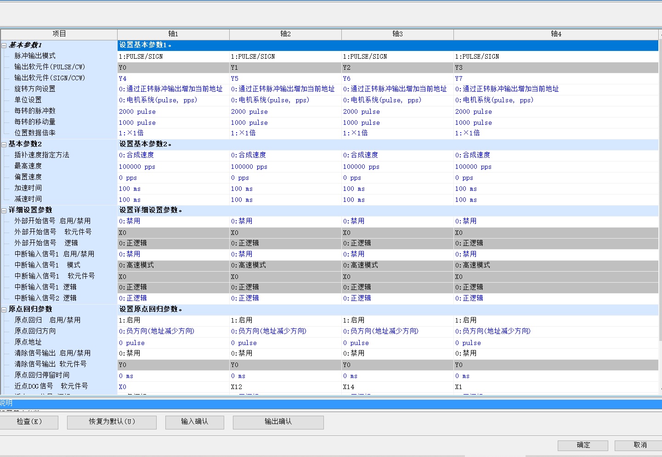Click the 输入确认 button
662x457 pixels.
[x=194, y=422]
